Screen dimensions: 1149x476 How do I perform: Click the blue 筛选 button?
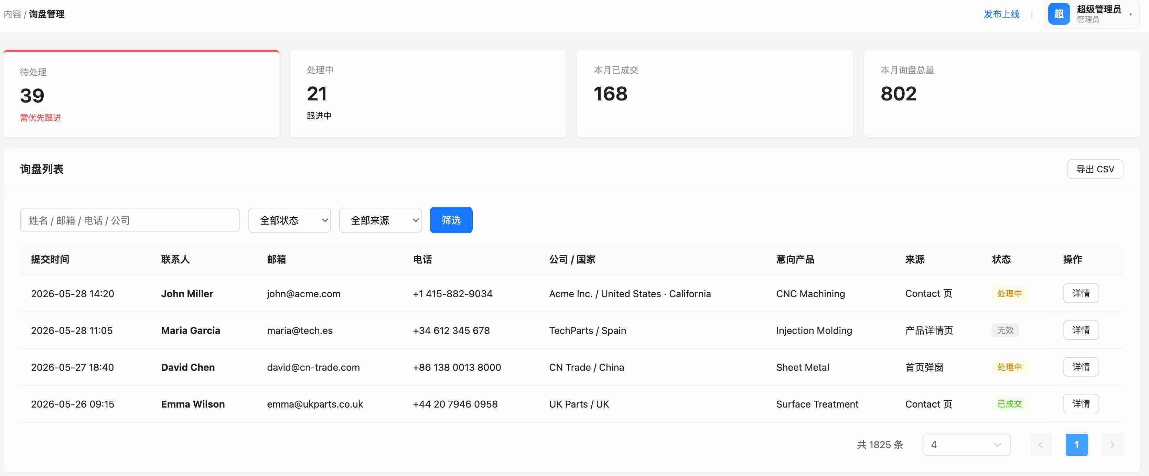click(451, 220)
